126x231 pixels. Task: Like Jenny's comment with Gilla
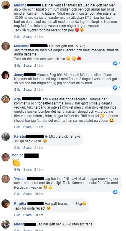click(17, 90)
